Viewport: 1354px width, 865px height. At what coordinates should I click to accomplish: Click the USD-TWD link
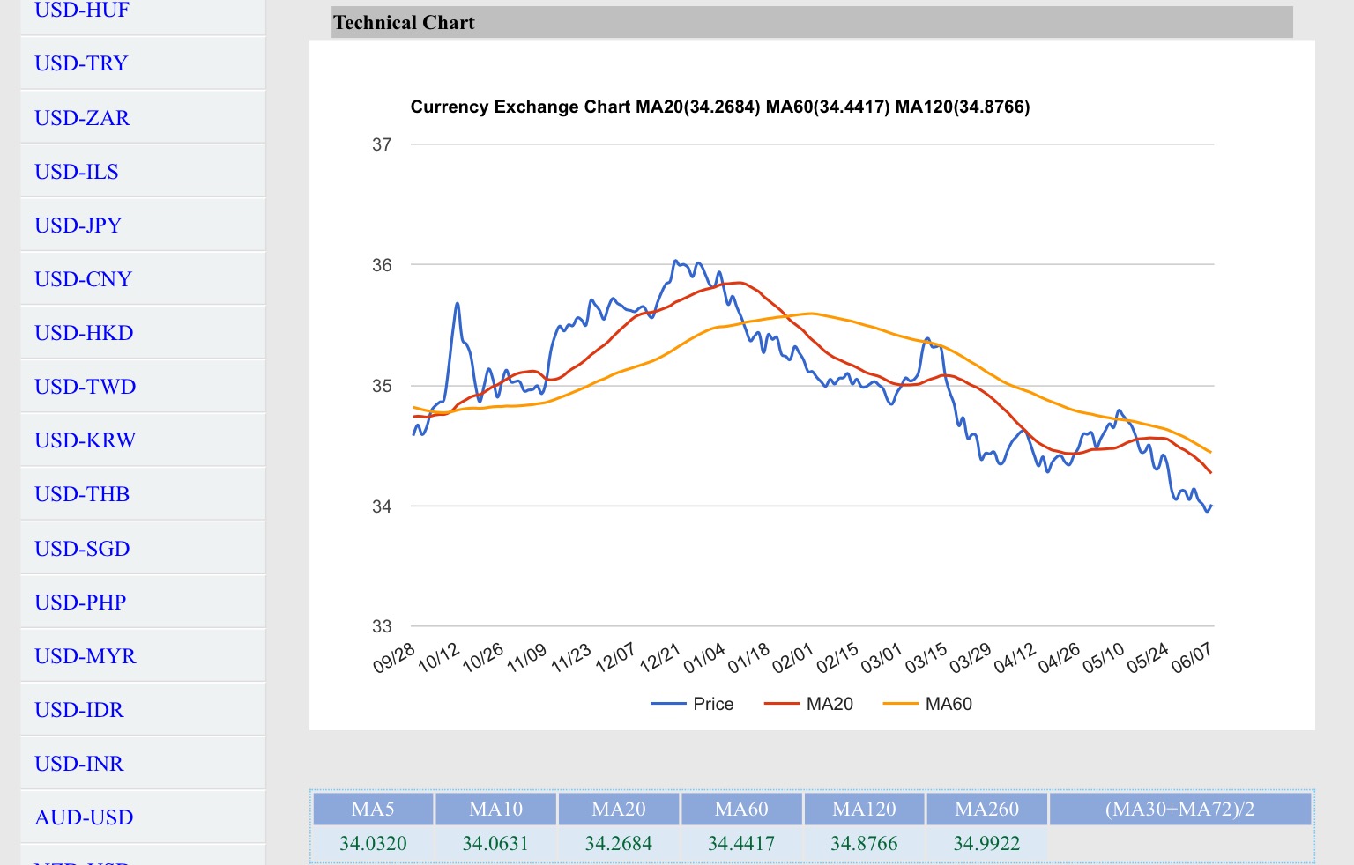click(x=86, y=386)
